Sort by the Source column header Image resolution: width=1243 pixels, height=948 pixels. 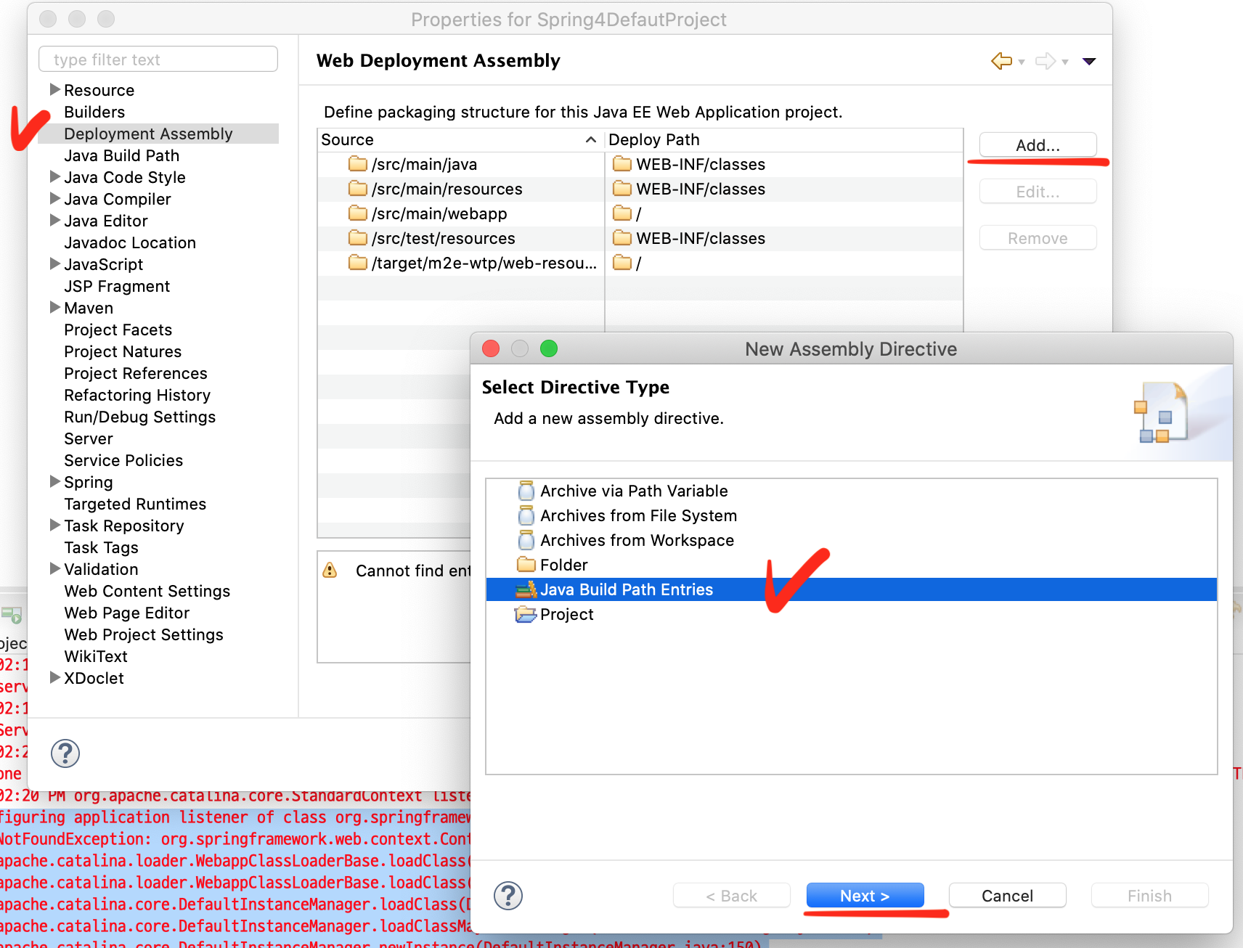point(460,139)
